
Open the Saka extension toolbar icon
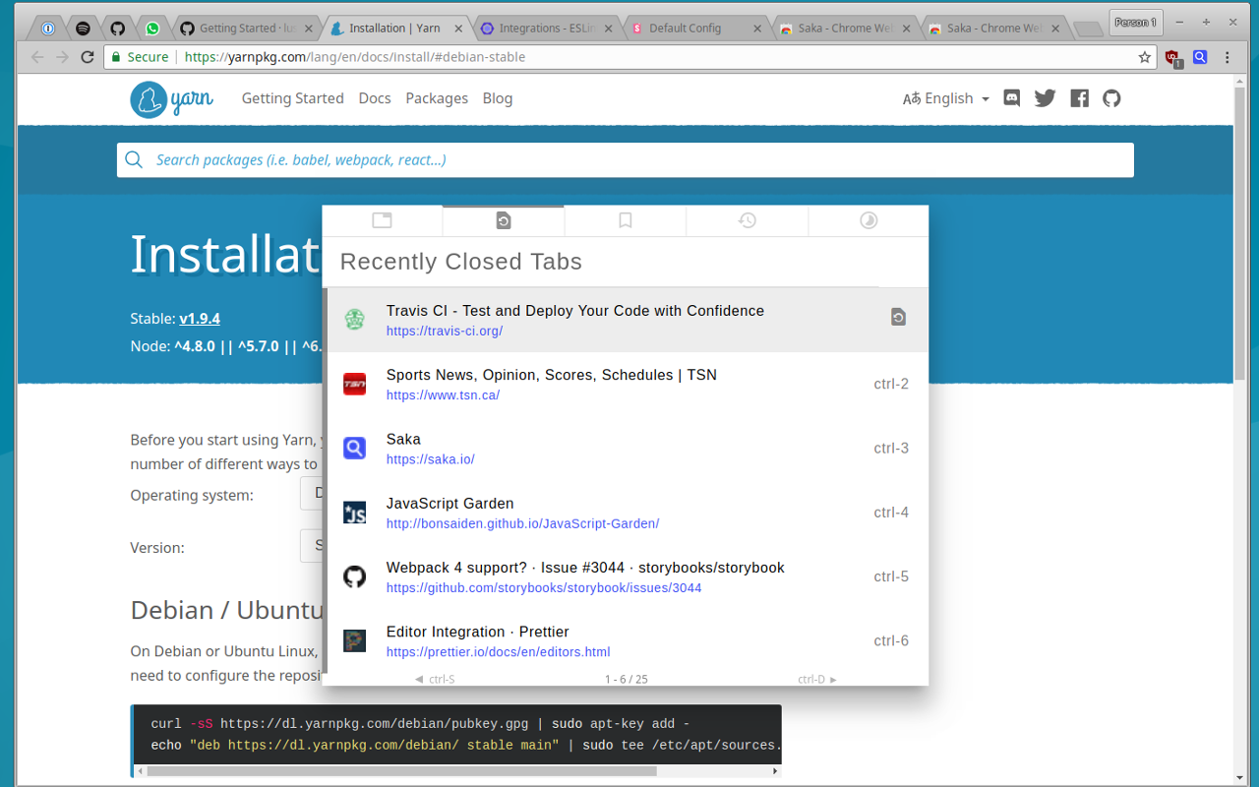point(1200,57)
